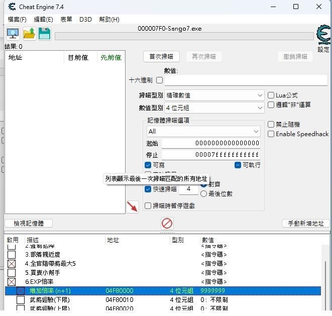Unfreeze the 增加倍率 (n+1) entry
332x316 pixels.
[21, 291]
